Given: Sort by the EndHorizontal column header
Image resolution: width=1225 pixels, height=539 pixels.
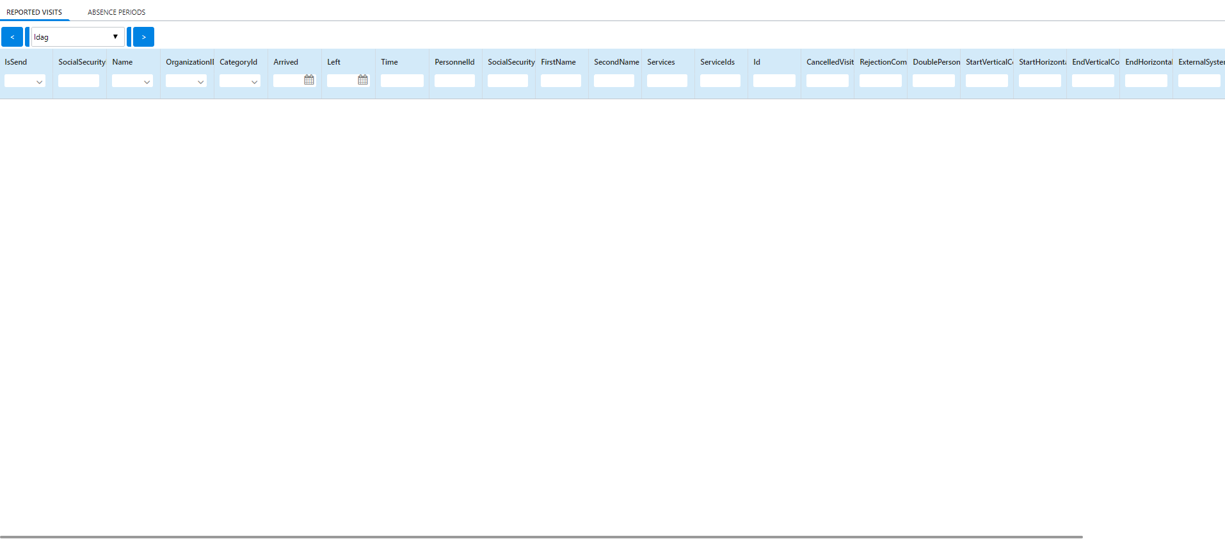Looking at the screenshot, I should 1149,62.
